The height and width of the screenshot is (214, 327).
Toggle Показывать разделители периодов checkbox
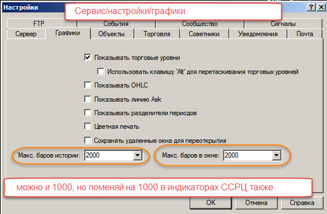pyautogui.click(x=88, y=113)
